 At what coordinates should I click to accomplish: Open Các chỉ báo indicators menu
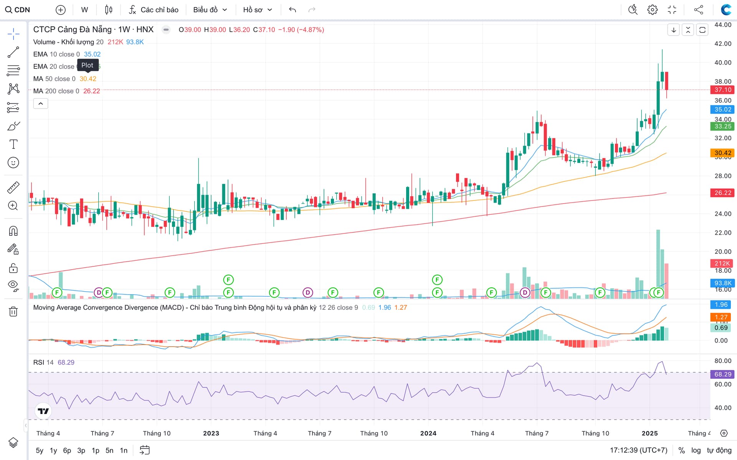click(x=154, y=10)
